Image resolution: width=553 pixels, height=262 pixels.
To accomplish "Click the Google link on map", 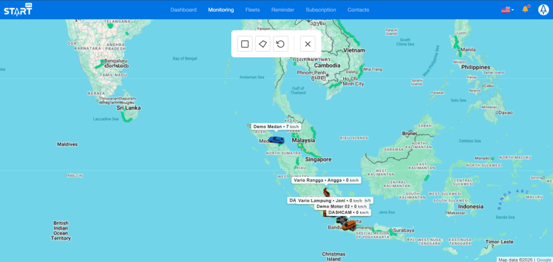I will (543, 259).
